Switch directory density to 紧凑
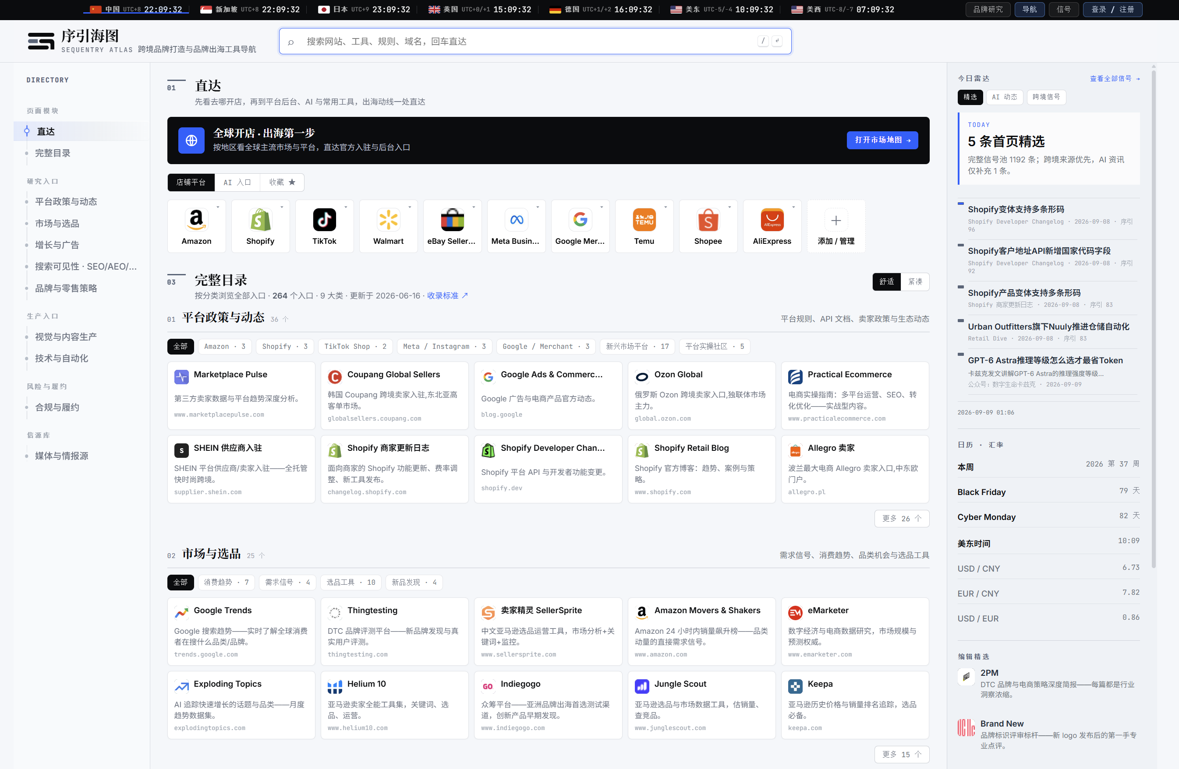The image size is (1179, 769). click(915, 281)
